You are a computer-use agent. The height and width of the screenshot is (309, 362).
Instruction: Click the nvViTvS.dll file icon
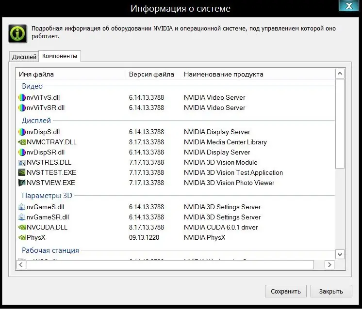click(22, 97)
